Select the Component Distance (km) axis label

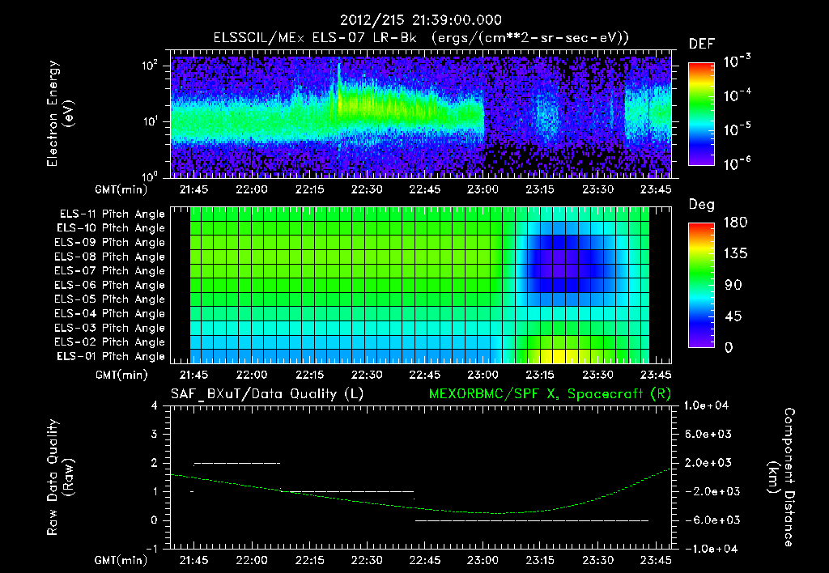click(781, 477)
